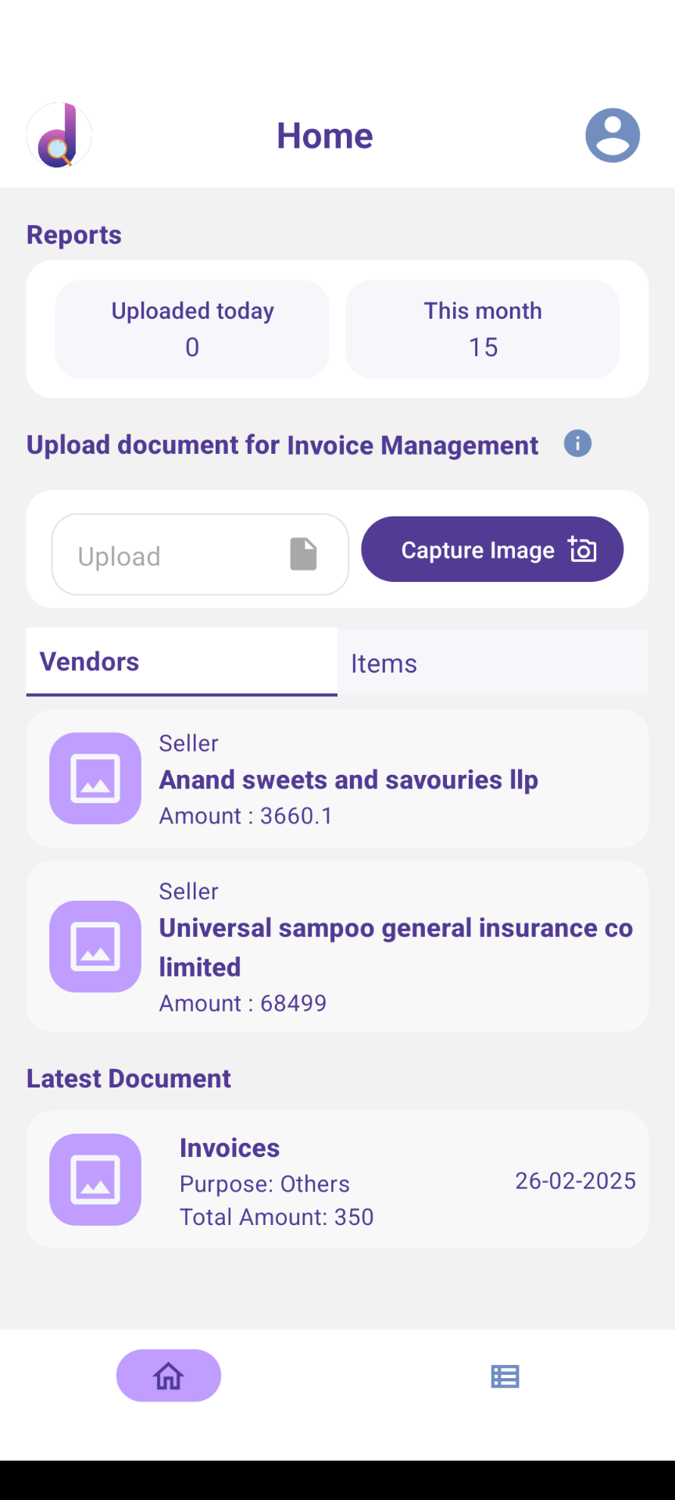This screenshot has width=675, height=1500.
Task: Open the list view icon in bottom navigation
Action: pos(505,1376)
